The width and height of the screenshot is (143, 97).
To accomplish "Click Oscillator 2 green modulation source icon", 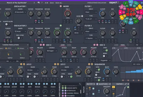I will [61, 25].
